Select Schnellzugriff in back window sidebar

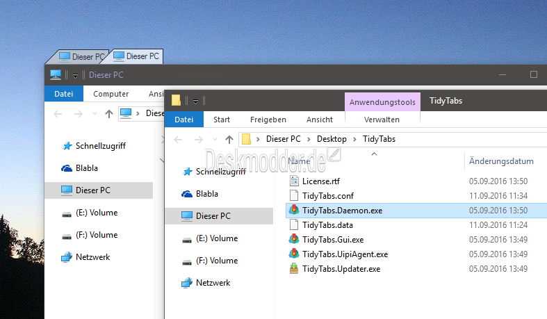pos(101,146)
